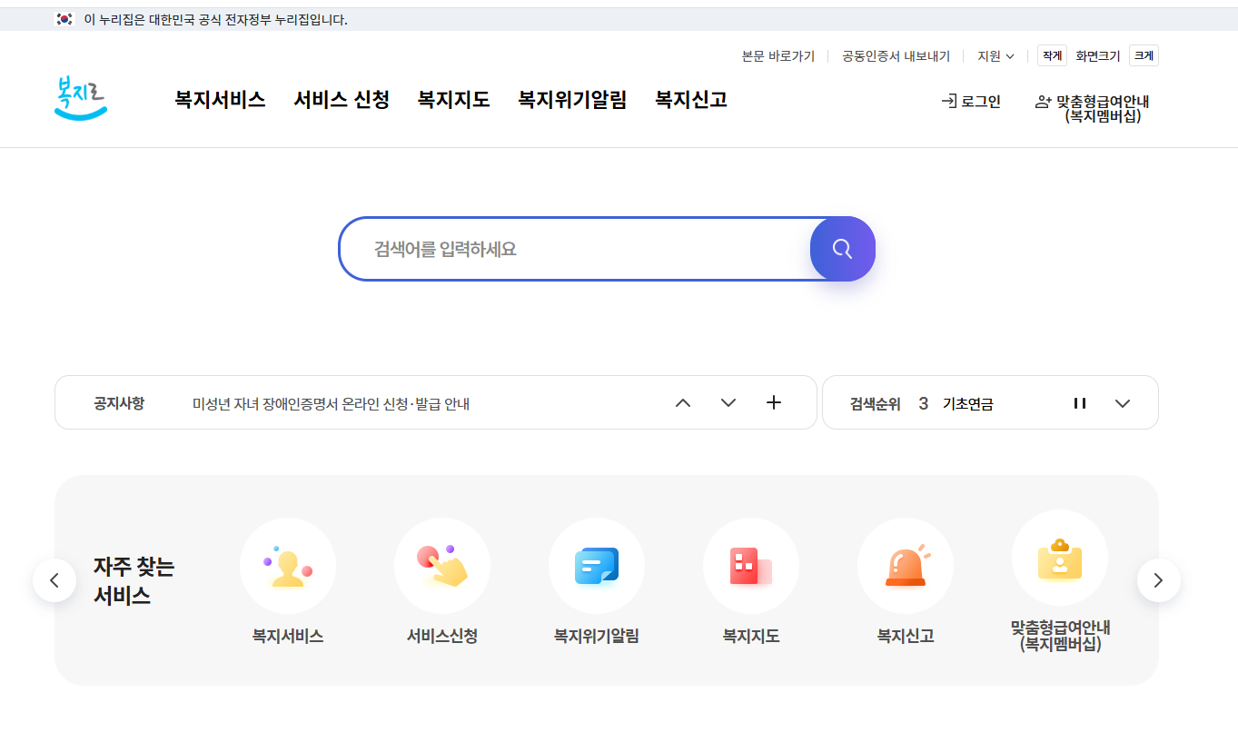Open the 복지지도 building icon
Viewport: 1238px width, 742px height.
pyautogui.click(x=751, y=566)
